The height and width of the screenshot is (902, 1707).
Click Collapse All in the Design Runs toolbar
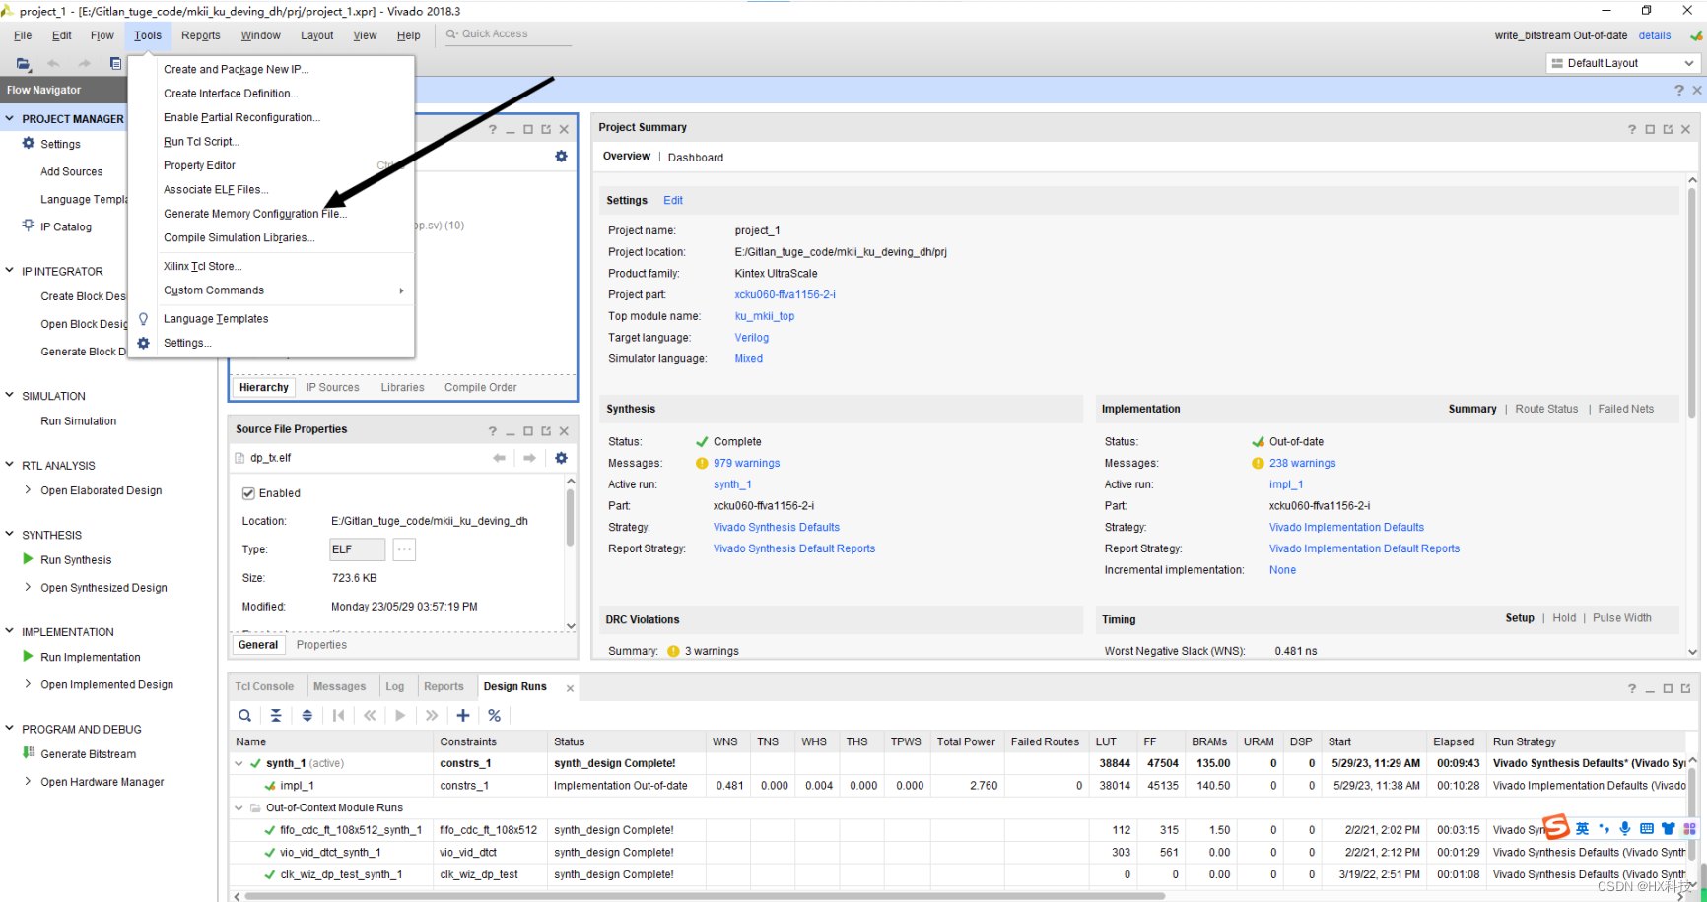(276, 716)
